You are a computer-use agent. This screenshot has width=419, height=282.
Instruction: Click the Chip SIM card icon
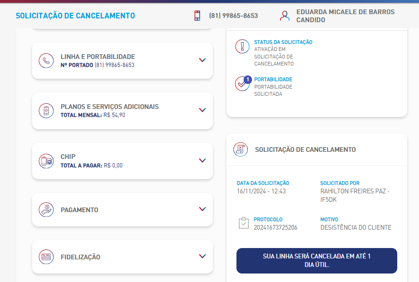click(x=46, y=161)
